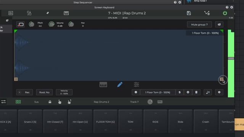The image size is (244, 137).
Task: Click the green end marker on waveform
Action: click(222, 31)
